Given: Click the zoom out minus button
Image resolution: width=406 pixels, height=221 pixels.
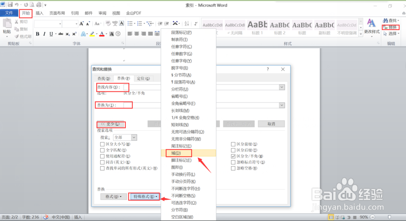Looking at the screenshot, I should coord(373,217).
